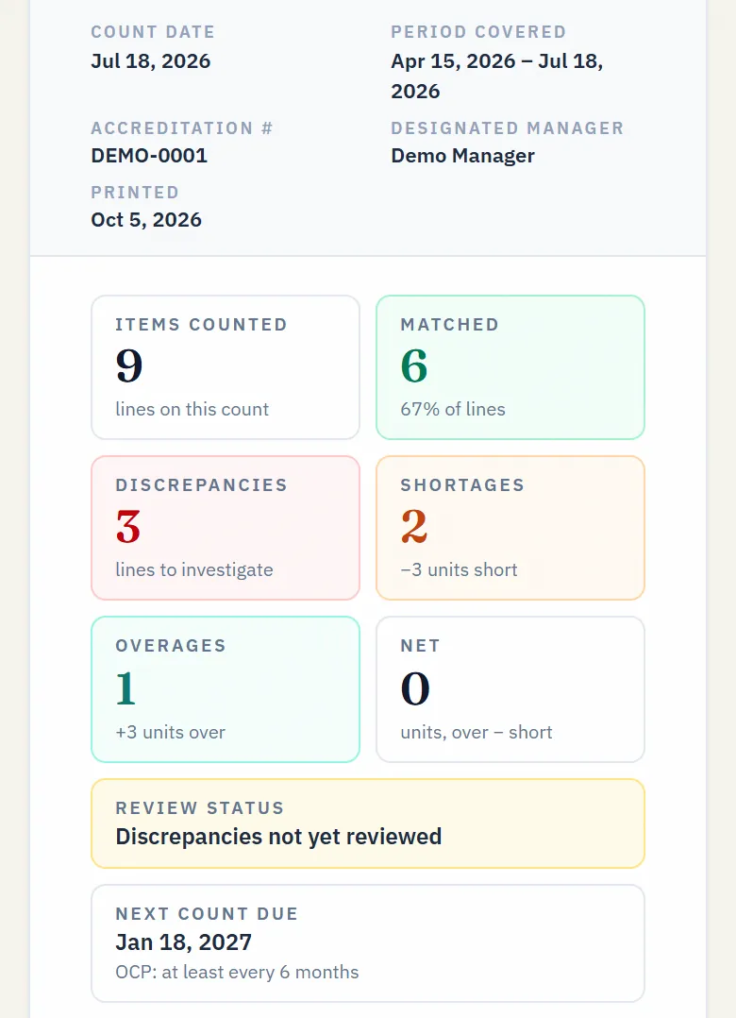Click the number 9 in Items Counted
The image size is (736, 1018).
click(x=129, y=365)
